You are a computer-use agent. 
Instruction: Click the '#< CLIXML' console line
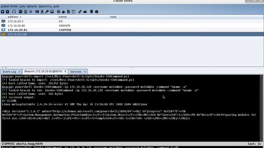point(9,101)
